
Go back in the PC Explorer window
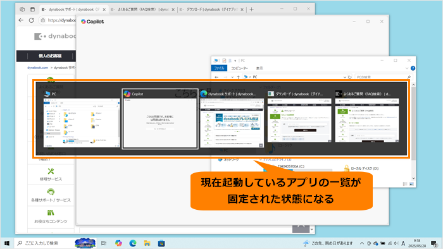click(x=216, y=77)
